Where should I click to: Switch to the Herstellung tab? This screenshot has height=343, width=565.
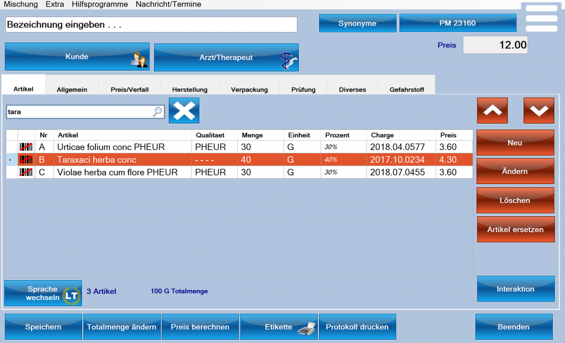point(189,89)
